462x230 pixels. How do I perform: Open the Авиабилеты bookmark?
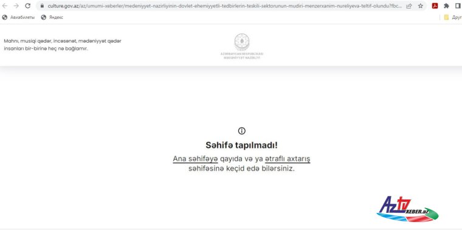pyautogui.click(x=18, y=18)
